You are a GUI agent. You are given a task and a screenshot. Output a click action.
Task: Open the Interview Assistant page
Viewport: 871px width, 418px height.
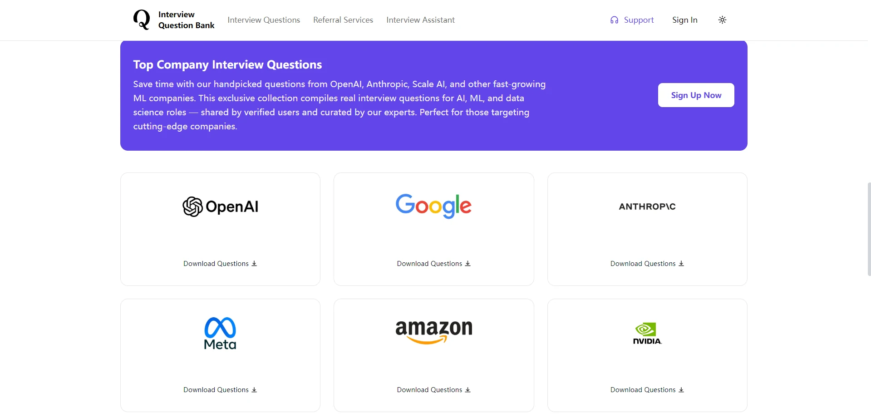[x=420, y=20]
